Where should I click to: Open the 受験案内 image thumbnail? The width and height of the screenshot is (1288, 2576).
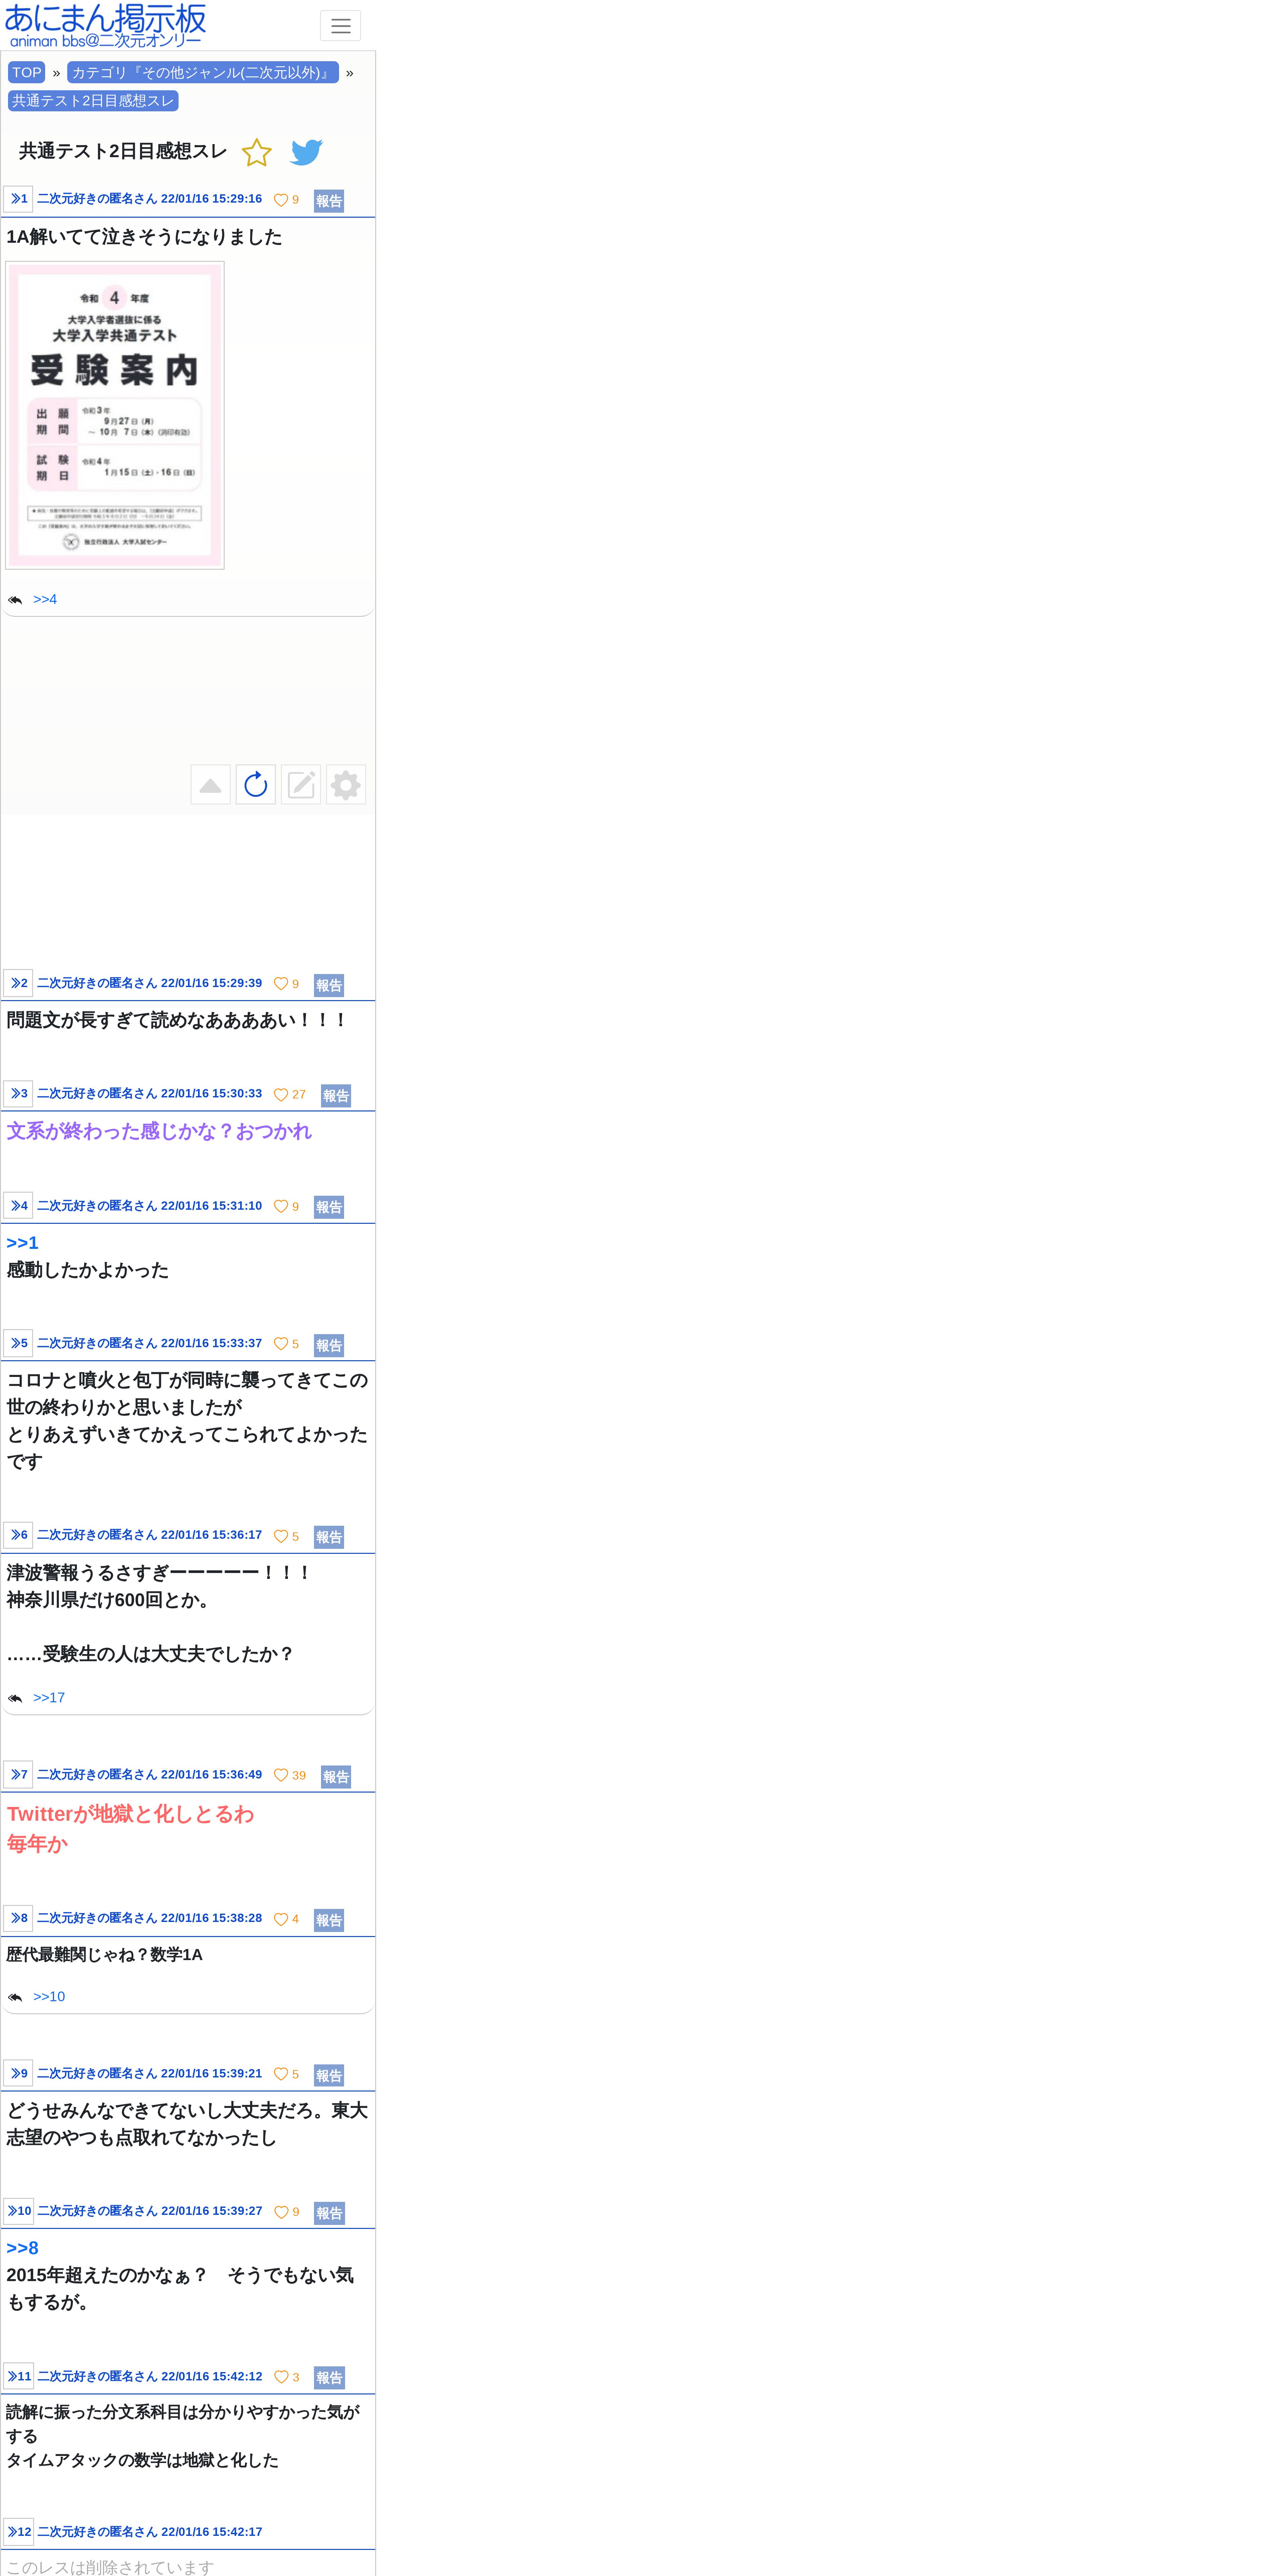[x=115, y=415]
